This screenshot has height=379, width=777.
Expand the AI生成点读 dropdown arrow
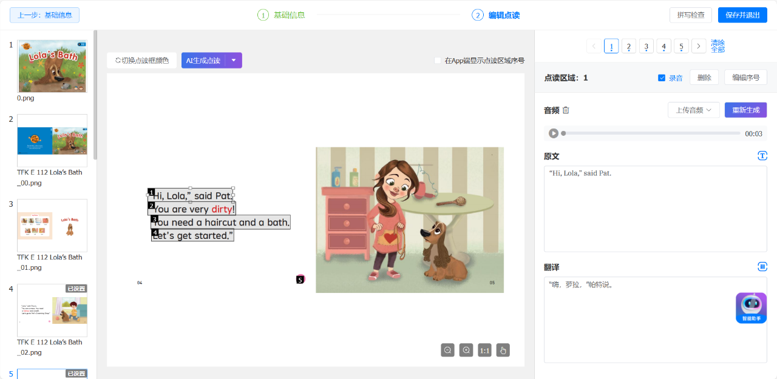[234, 61]
